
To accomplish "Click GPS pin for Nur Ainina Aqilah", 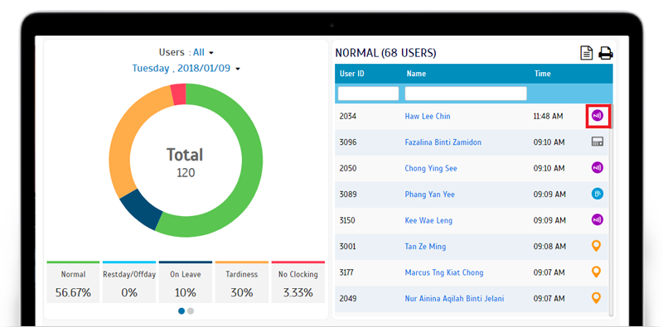I will tap(596, 298).
